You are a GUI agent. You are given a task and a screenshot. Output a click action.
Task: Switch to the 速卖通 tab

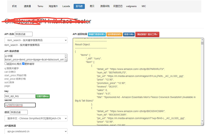[x=27, y=6]
